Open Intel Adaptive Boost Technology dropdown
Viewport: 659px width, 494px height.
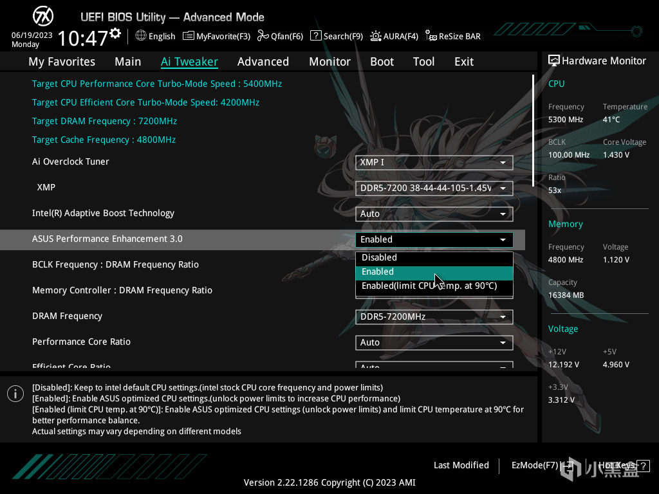tap(434, 214)
